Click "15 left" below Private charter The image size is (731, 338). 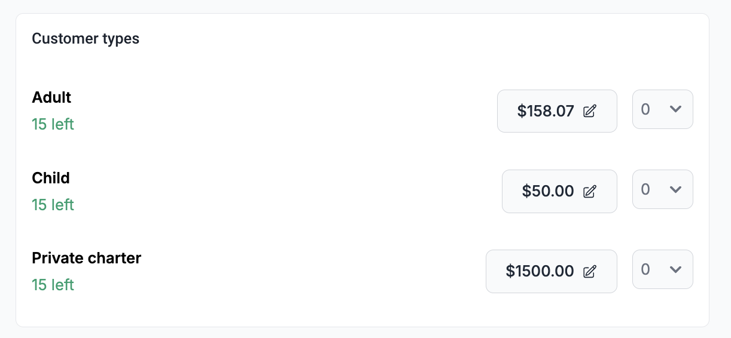point(53,285)
